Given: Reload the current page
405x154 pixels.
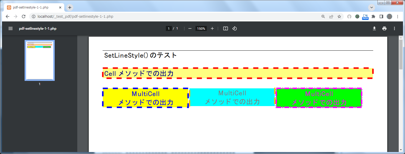Looking at the screenshot, I should point(24,16).
